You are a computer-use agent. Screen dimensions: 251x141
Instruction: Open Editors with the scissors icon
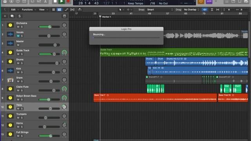click(45, 2)
